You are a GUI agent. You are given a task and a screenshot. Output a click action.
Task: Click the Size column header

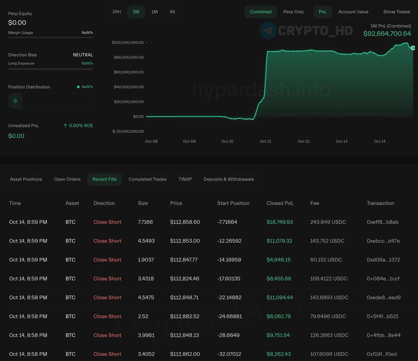click(x=143, y=203)
